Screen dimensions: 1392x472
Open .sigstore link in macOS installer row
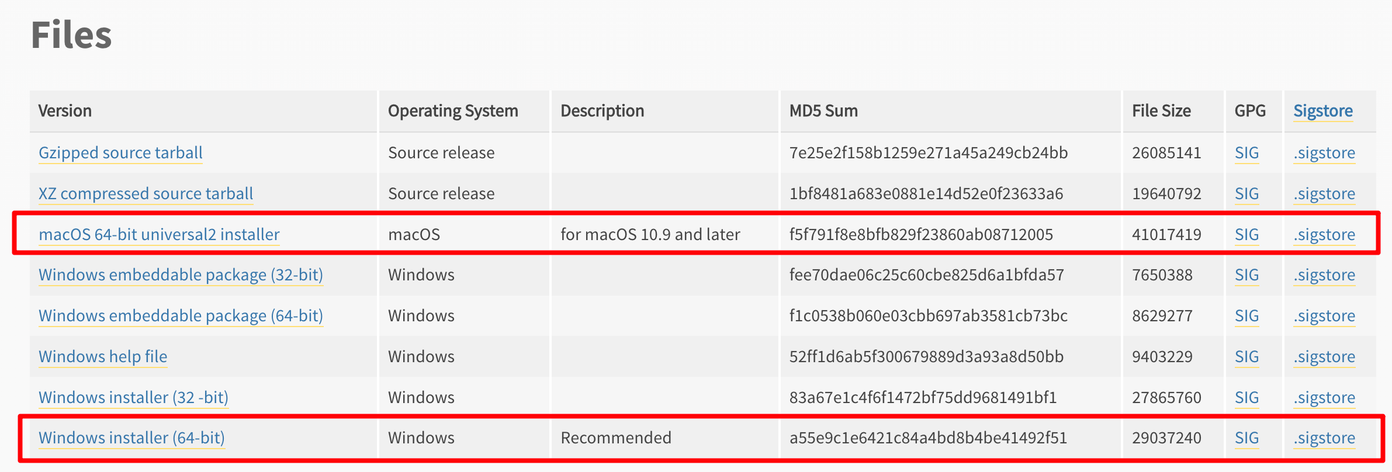tap(1324, 234)
